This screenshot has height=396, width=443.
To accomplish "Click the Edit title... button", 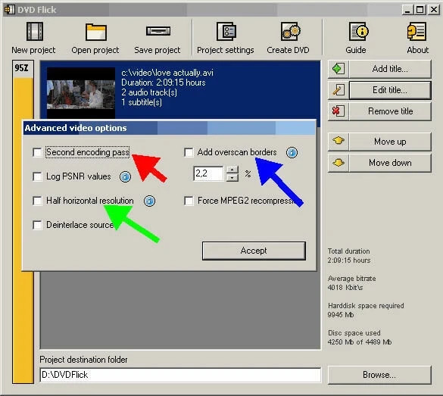I will (x=390, y=90).
